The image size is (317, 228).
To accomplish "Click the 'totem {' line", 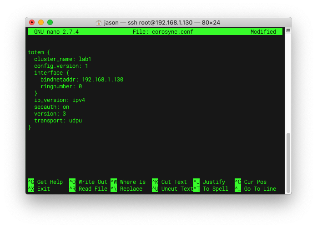I will pyautogui.click(x=39, y=52).
